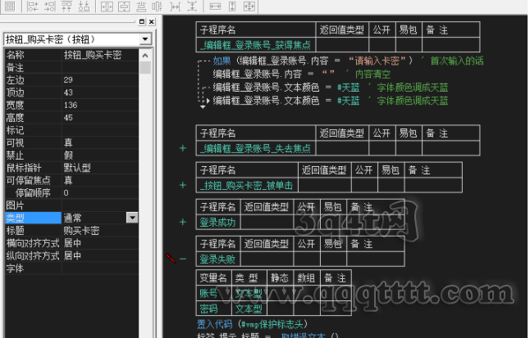Center component vertically in window
The width and height of the screenshot is (530, 338).
(x=124, y=6)
